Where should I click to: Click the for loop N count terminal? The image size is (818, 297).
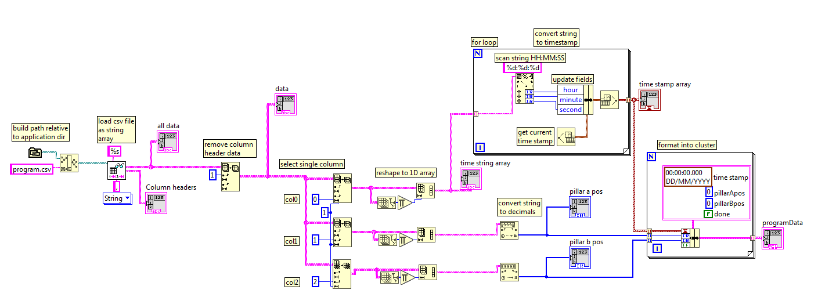click(x=478, y=54)
